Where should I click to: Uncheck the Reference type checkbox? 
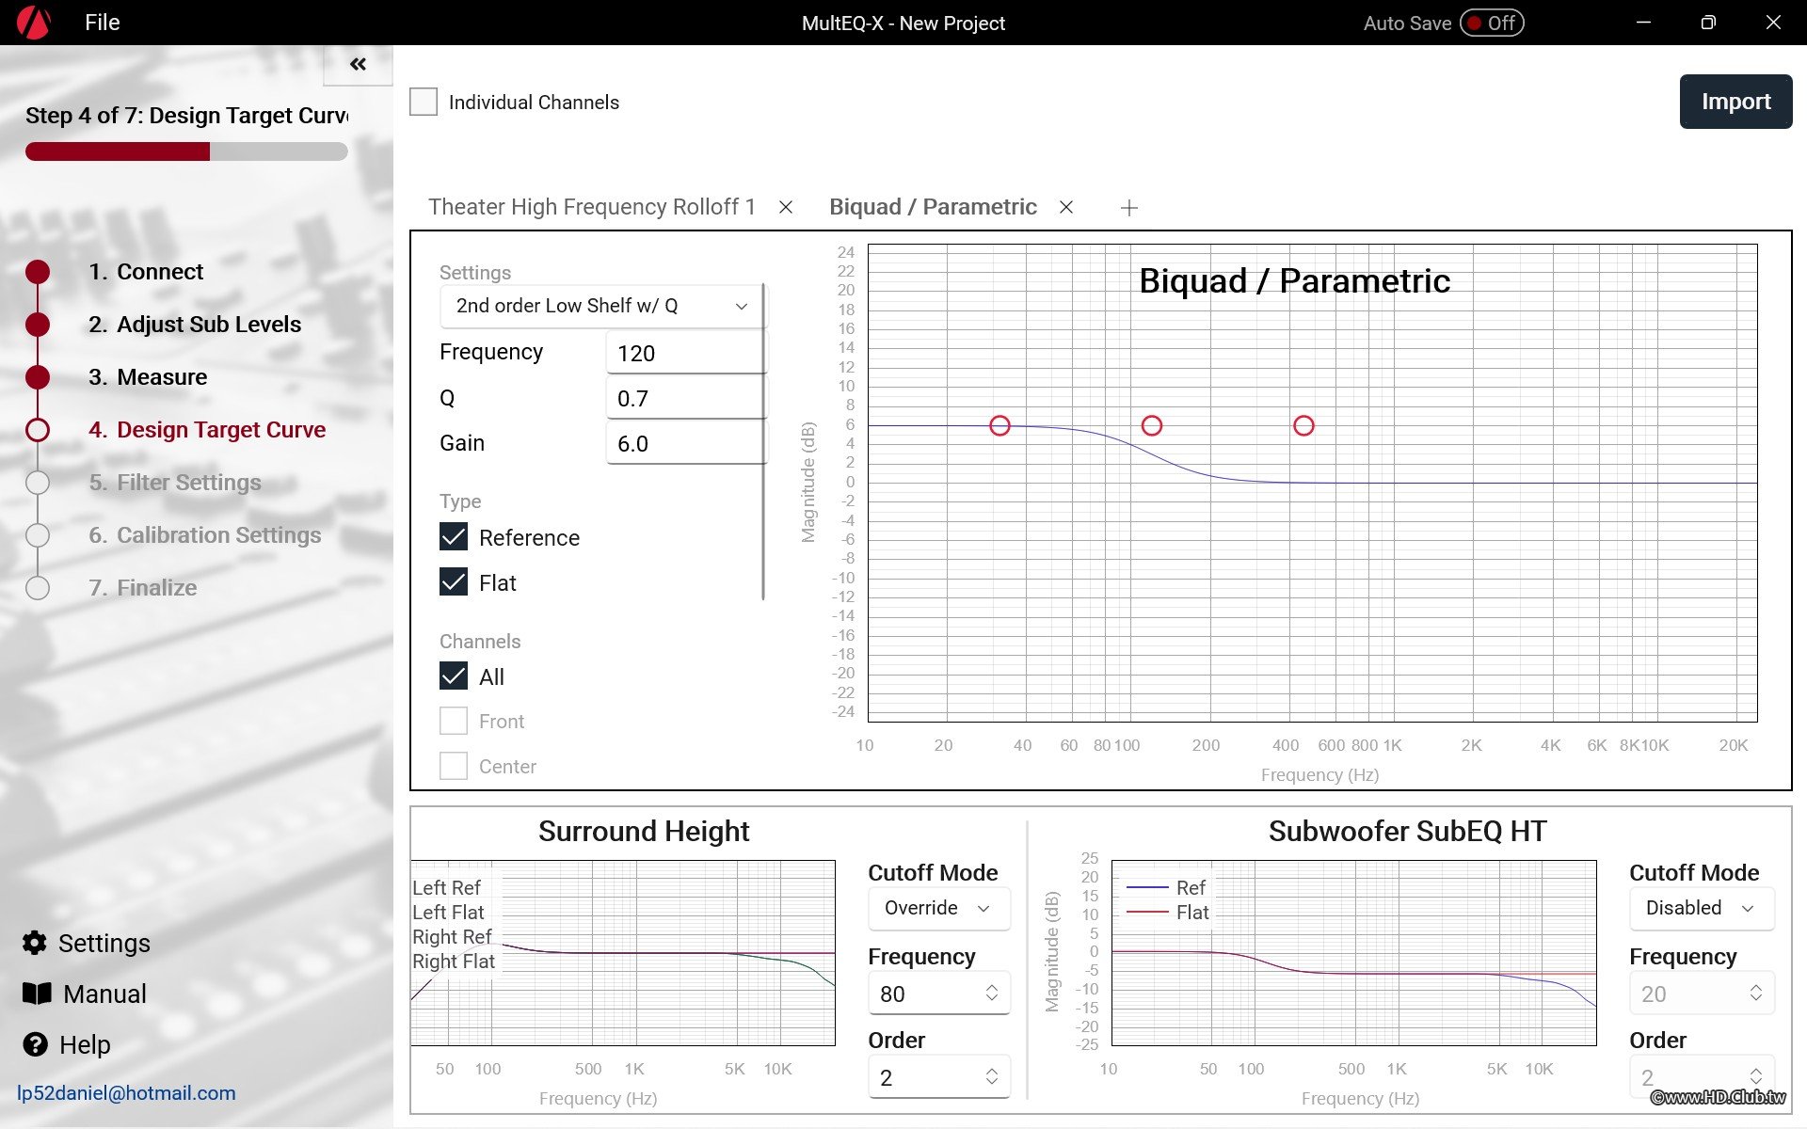pyautogui.click(x=454, y=537)
